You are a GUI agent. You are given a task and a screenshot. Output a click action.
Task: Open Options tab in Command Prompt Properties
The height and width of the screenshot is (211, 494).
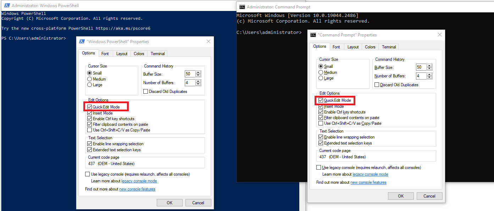tap(320, 46)
